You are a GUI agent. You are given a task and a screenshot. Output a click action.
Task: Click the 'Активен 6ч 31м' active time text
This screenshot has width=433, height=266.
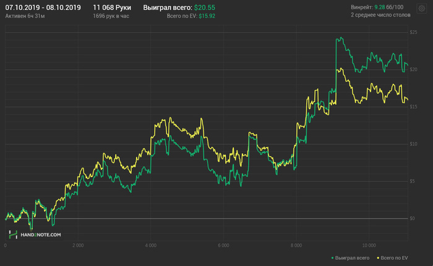[x=25, y=15]
